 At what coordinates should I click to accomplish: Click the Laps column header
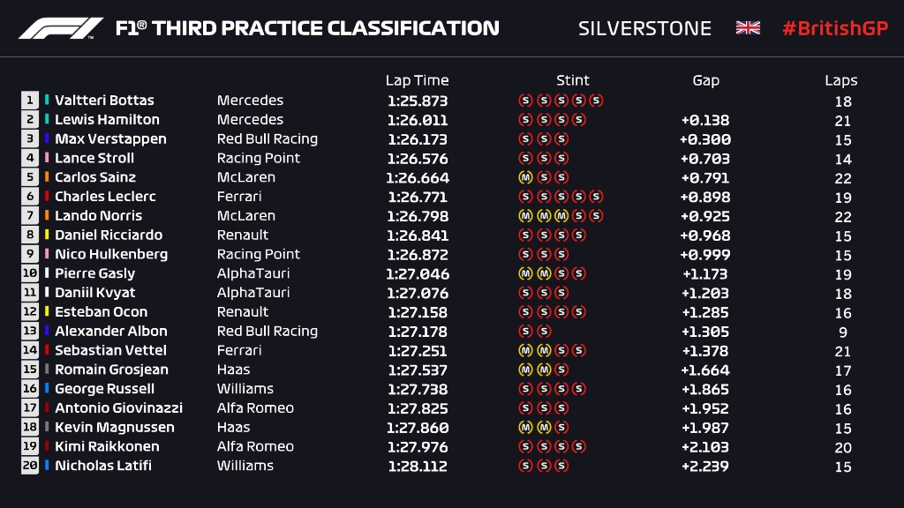840,80
